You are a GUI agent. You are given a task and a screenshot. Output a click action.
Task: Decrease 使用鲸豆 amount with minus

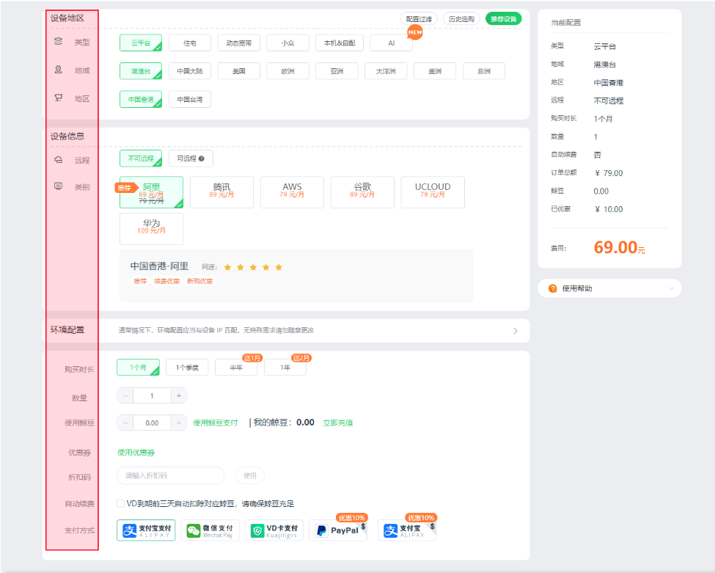pyautogui.click(x=125, y=423)
